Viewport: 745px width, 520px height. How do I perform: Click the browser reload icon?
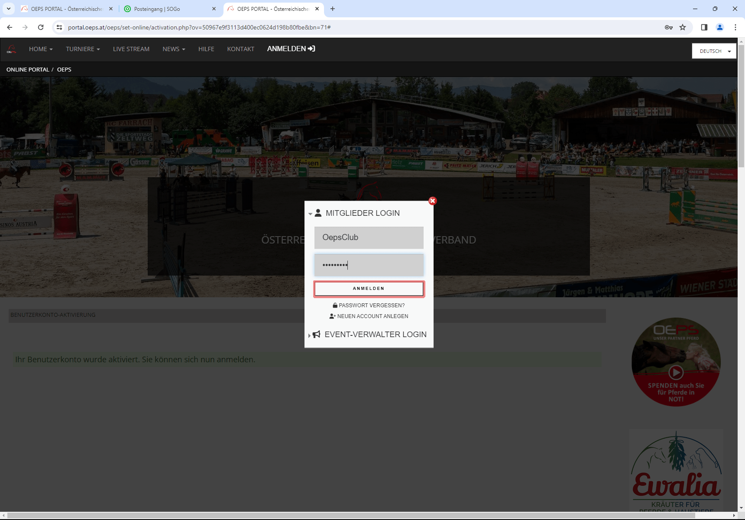point(41,27)
